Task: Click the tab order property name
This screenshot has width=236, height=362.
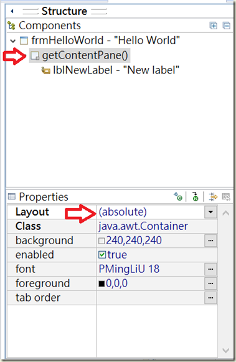Action: (x=38, y=298)
